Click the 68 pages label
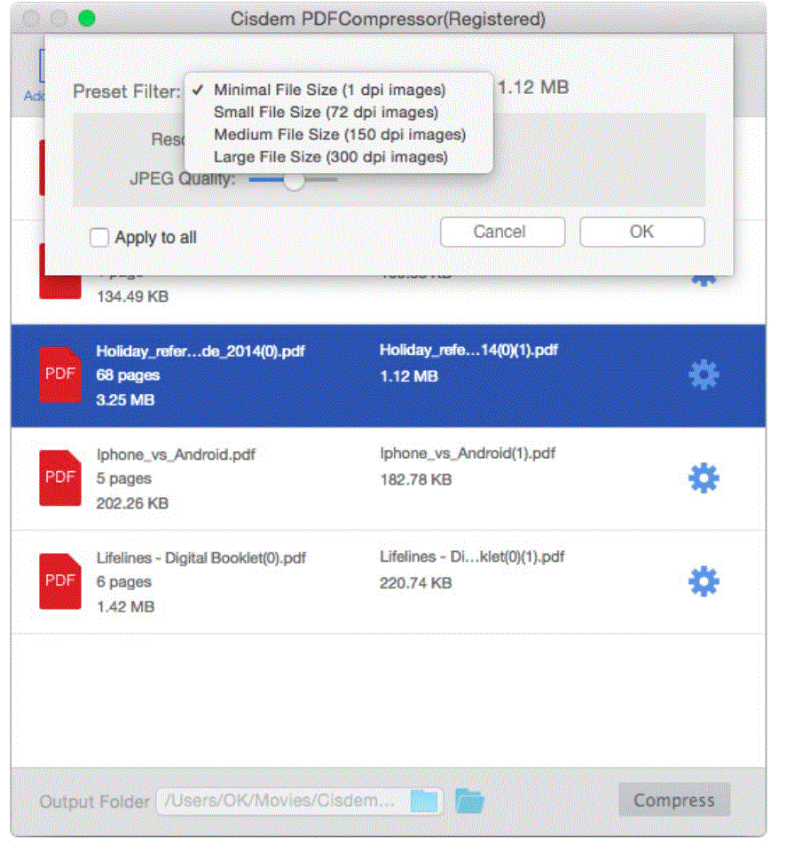The height and width of the screenshot is (844, 787). coord(128,375)
